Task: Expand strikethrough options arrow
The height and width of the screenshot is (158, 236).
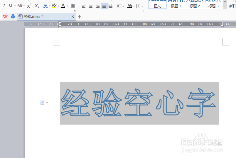Action: pyautogui.click(x=24, y=6)
